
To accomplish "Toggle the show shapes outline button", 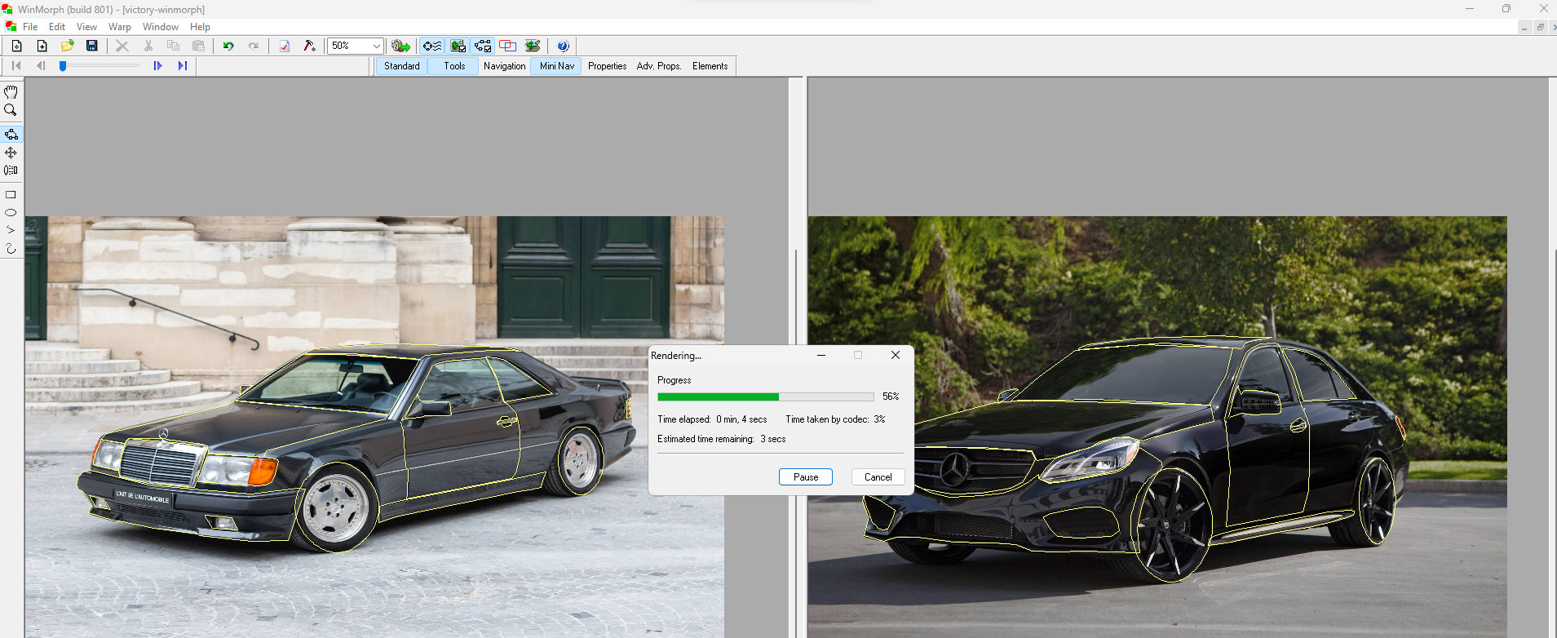I will pos(431,46).
